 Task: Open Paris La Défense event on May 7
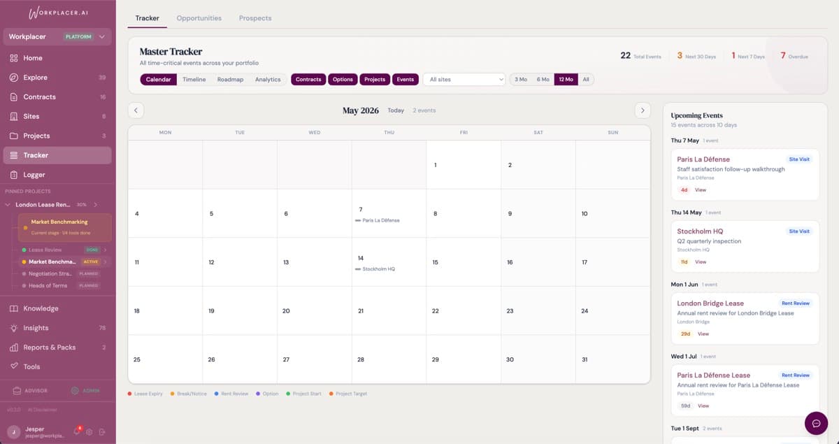point(387,220)
